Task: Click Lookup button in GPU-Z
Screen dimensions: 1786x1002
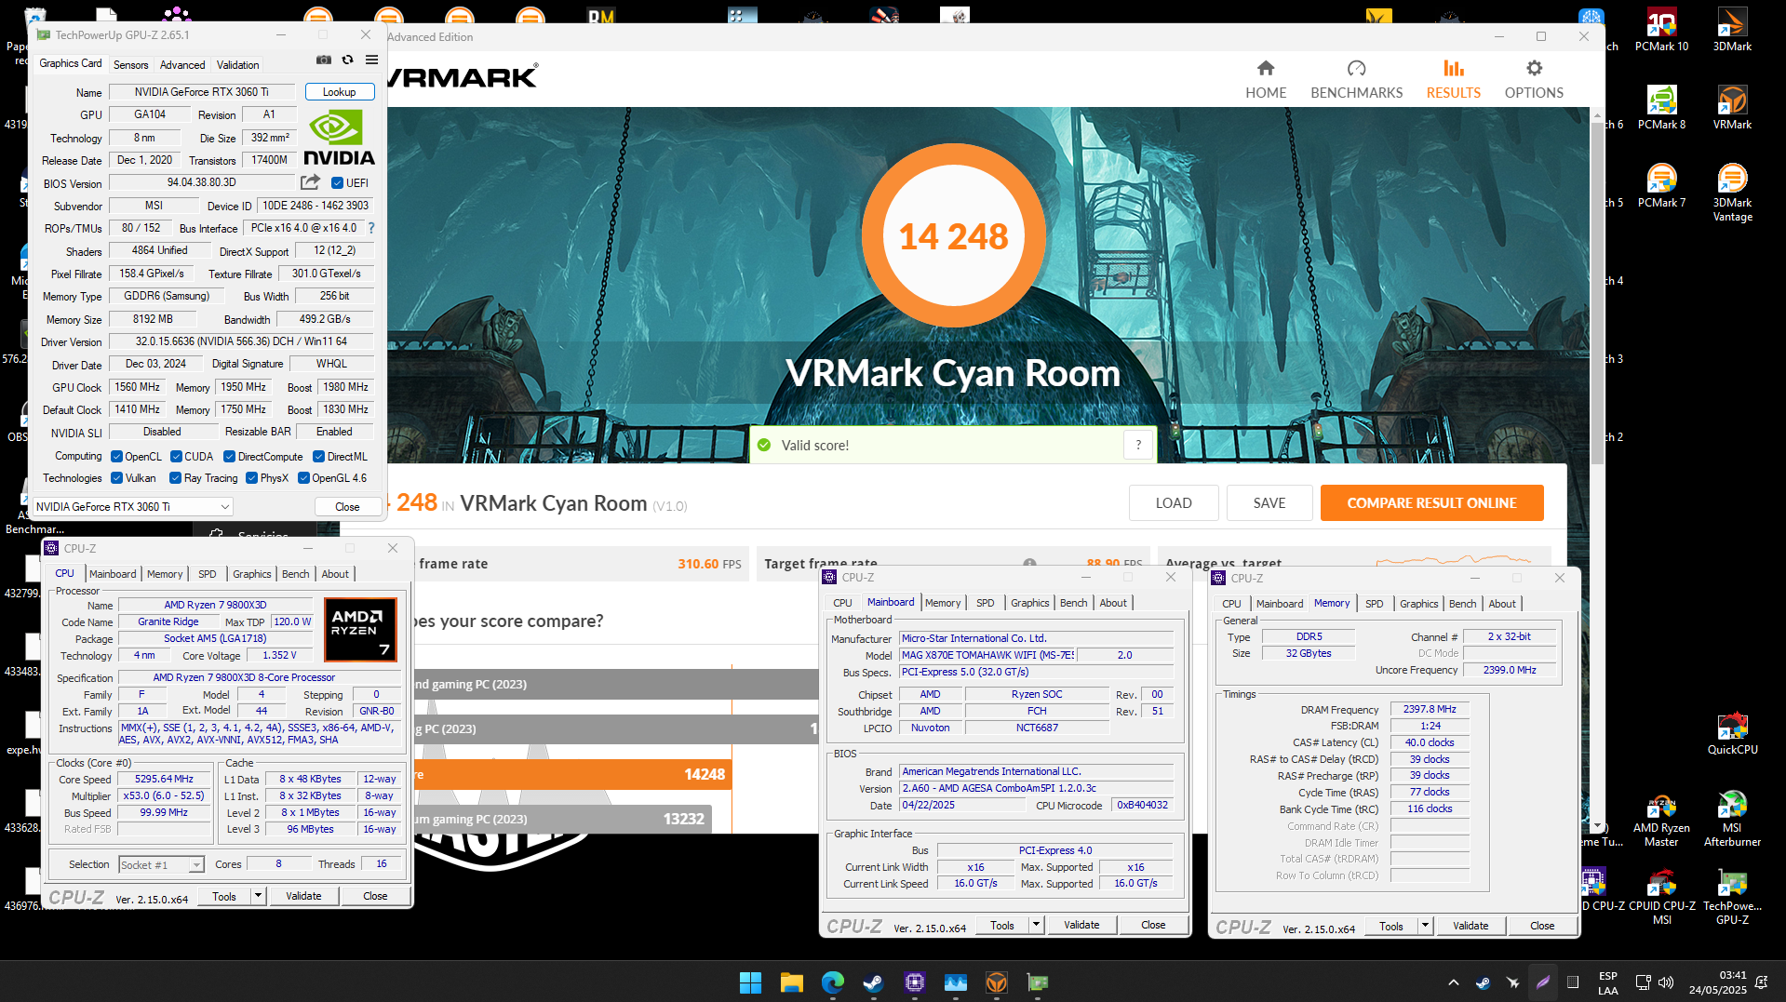Action: tap(340, 92)
